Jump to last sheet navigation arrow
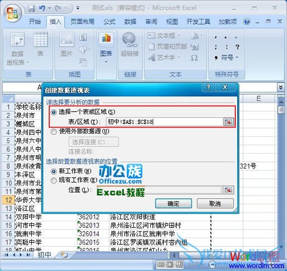Screen dimensions: 287x271 pos(28,255)
